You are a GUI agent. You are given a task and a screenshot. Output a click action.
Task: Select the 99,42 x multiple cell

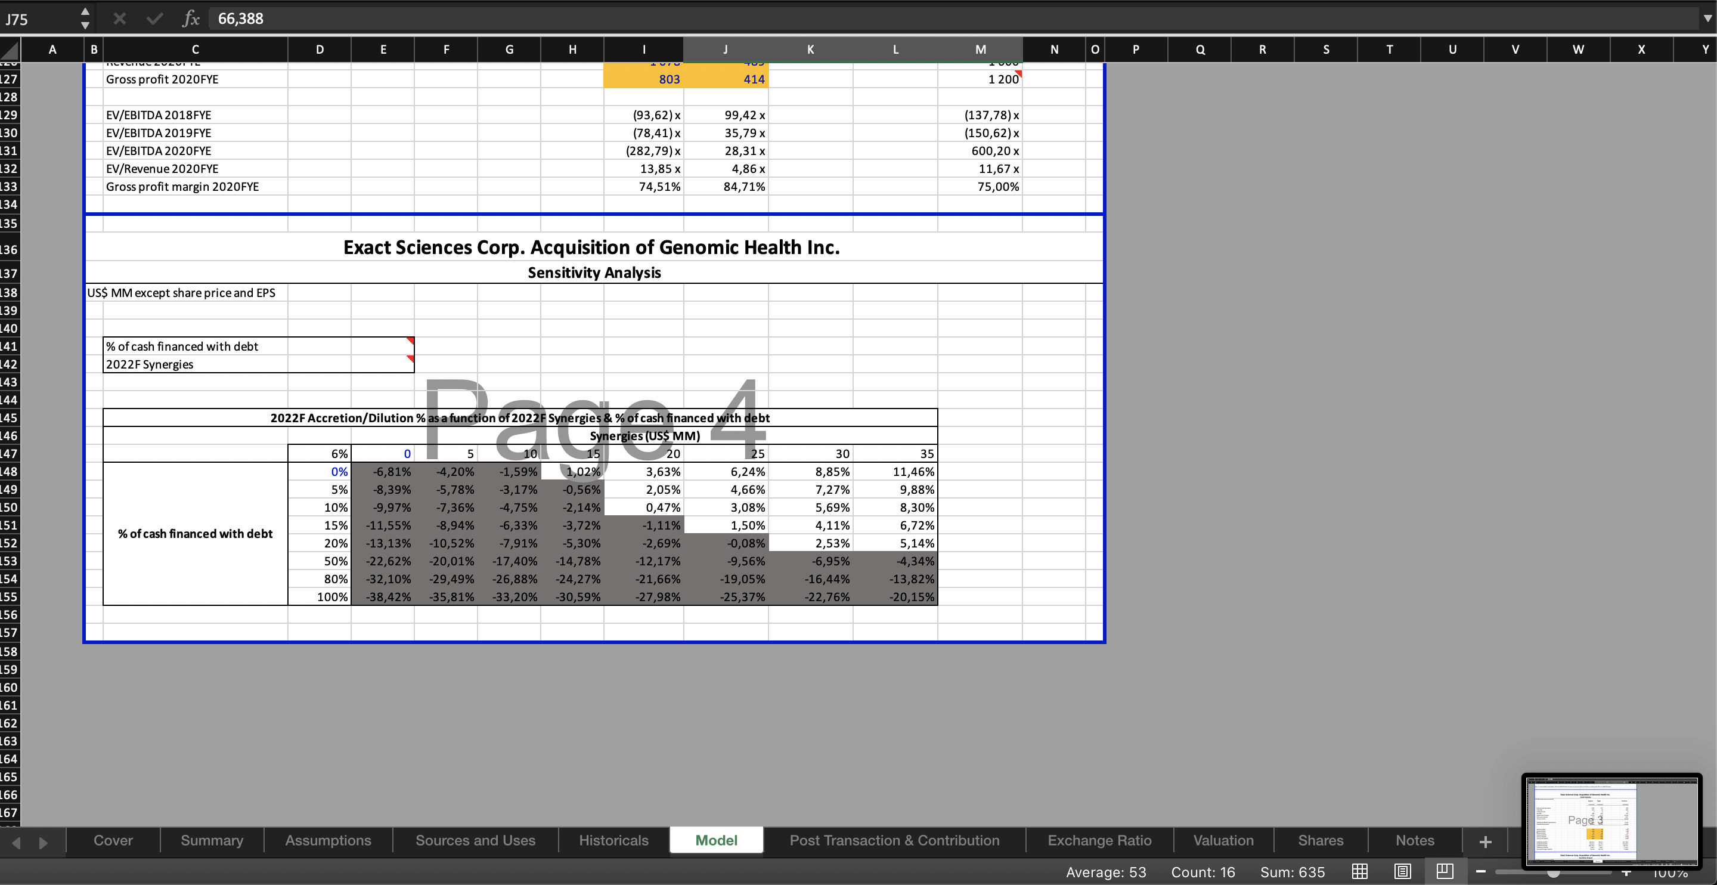[x=725, y=115]
